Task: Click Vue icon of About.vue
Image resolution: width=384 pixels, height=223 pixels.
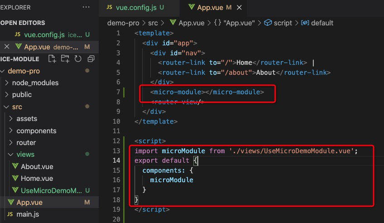Action: (15, 166)
